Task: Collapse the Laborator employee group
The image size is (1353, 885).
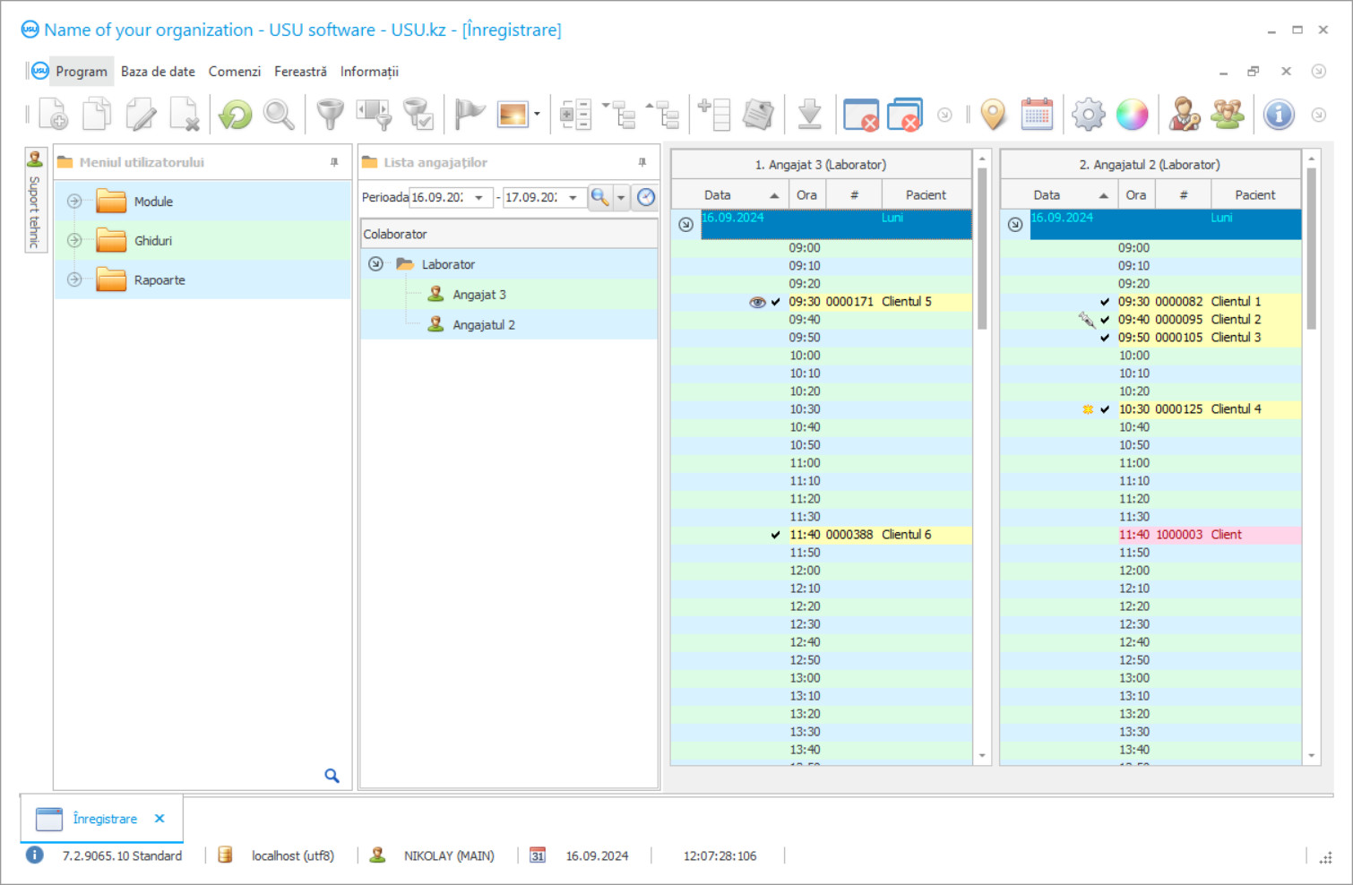Action: (x=375, y=263)
